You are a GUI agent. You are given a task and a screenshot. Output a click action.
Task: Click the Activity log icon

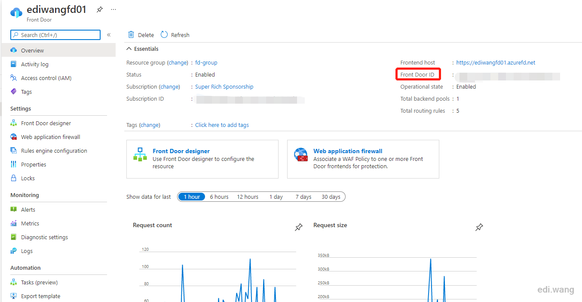click(13, 64)
